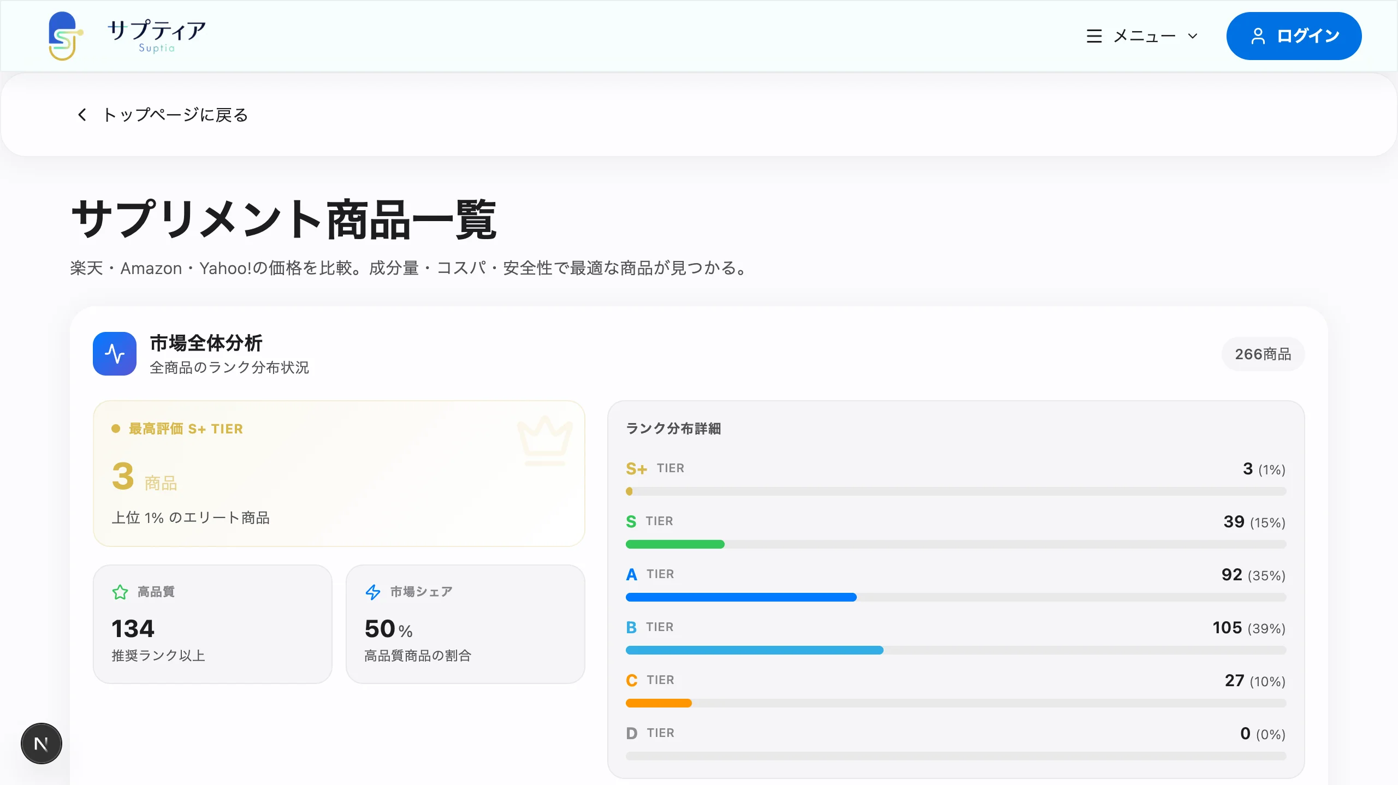Click the blue A tier progress bar
This screenshot has height=785, width=1398.
coord(956,597)
